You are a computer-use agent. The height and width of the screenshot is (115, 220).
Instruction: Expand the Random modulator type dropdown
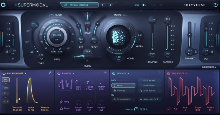[x=73, y=73]
